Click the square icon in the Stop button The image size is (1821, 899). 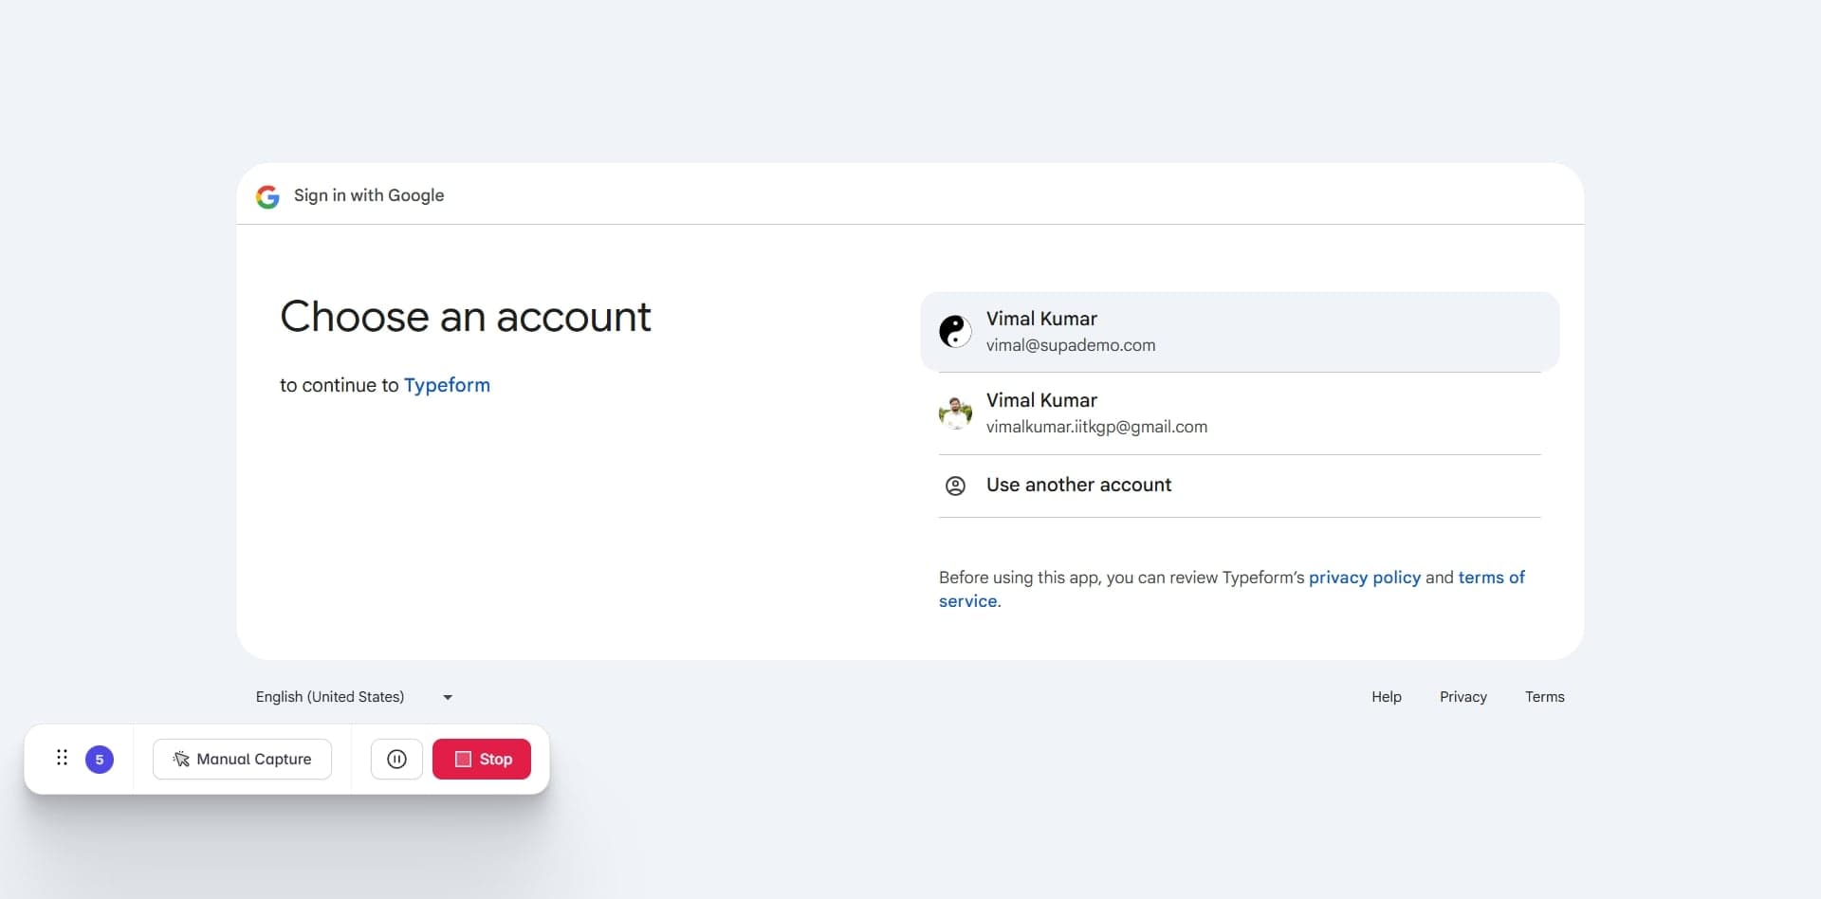(x=463, y=760)
